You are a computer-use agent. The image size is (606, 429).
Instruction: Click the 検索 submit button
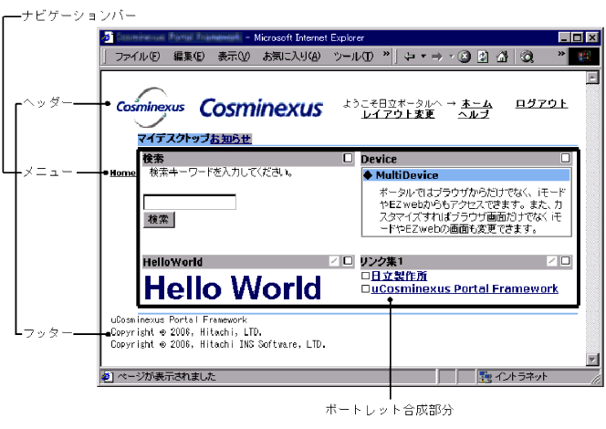click(159, 220)
